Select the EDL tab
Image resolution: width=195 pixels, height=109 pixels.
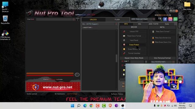(140, 24)
